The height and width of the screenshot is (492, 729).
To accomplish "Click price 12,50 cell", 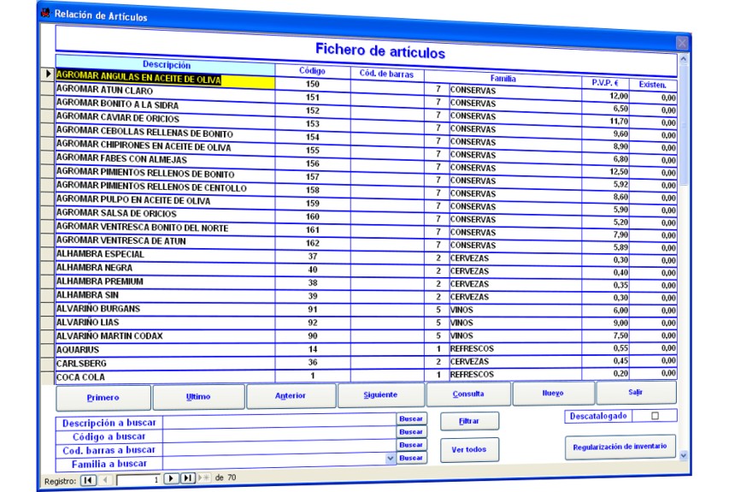I will (606, 172).
